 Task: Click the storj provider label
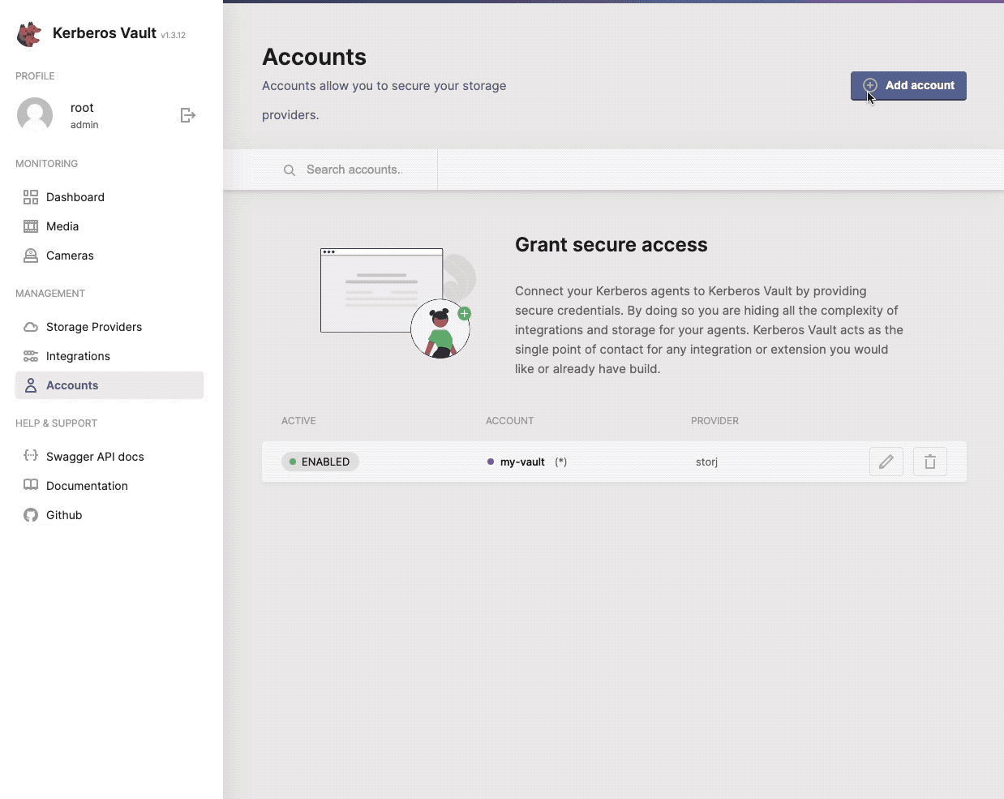tap(706, 461)
